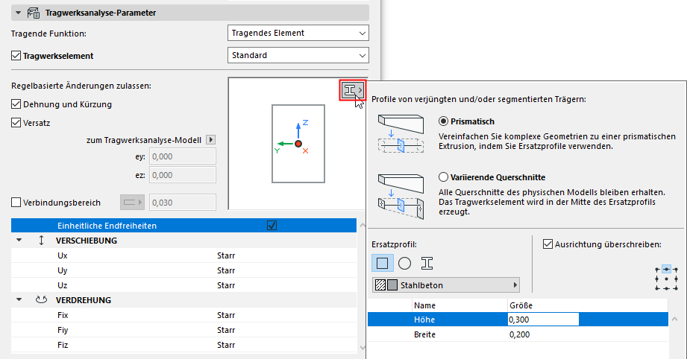
Task: Click the Tragwerksanalyse-Modell arrow button
Action: click(x=210, y=139)
